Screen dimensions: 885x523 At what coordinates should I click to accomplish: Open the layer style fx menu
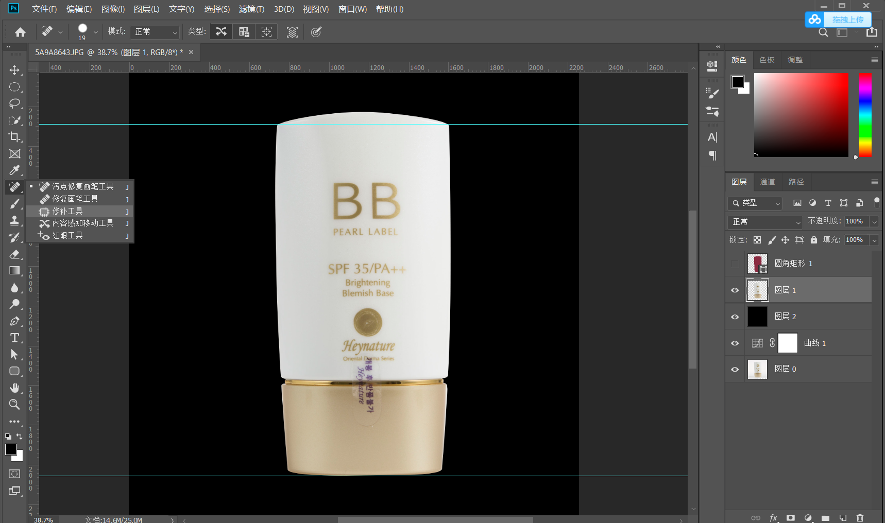point(773,518)
